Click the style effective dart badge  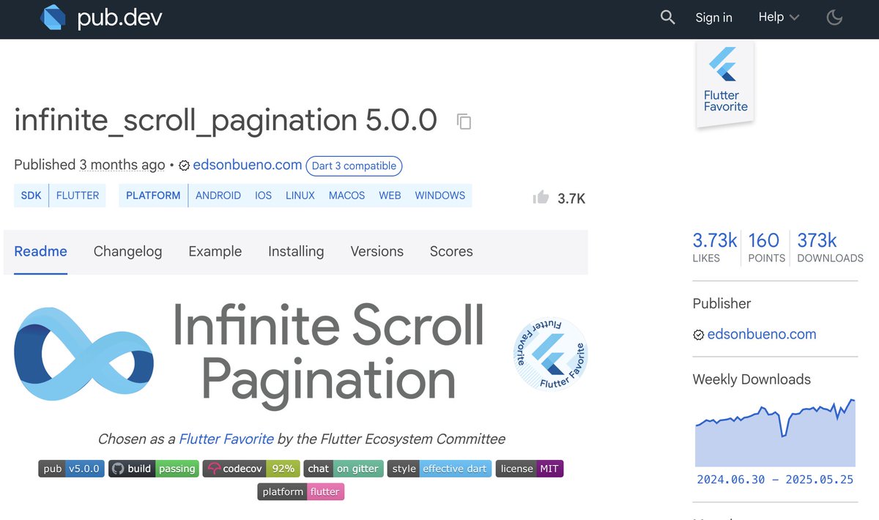coord(439,469)
